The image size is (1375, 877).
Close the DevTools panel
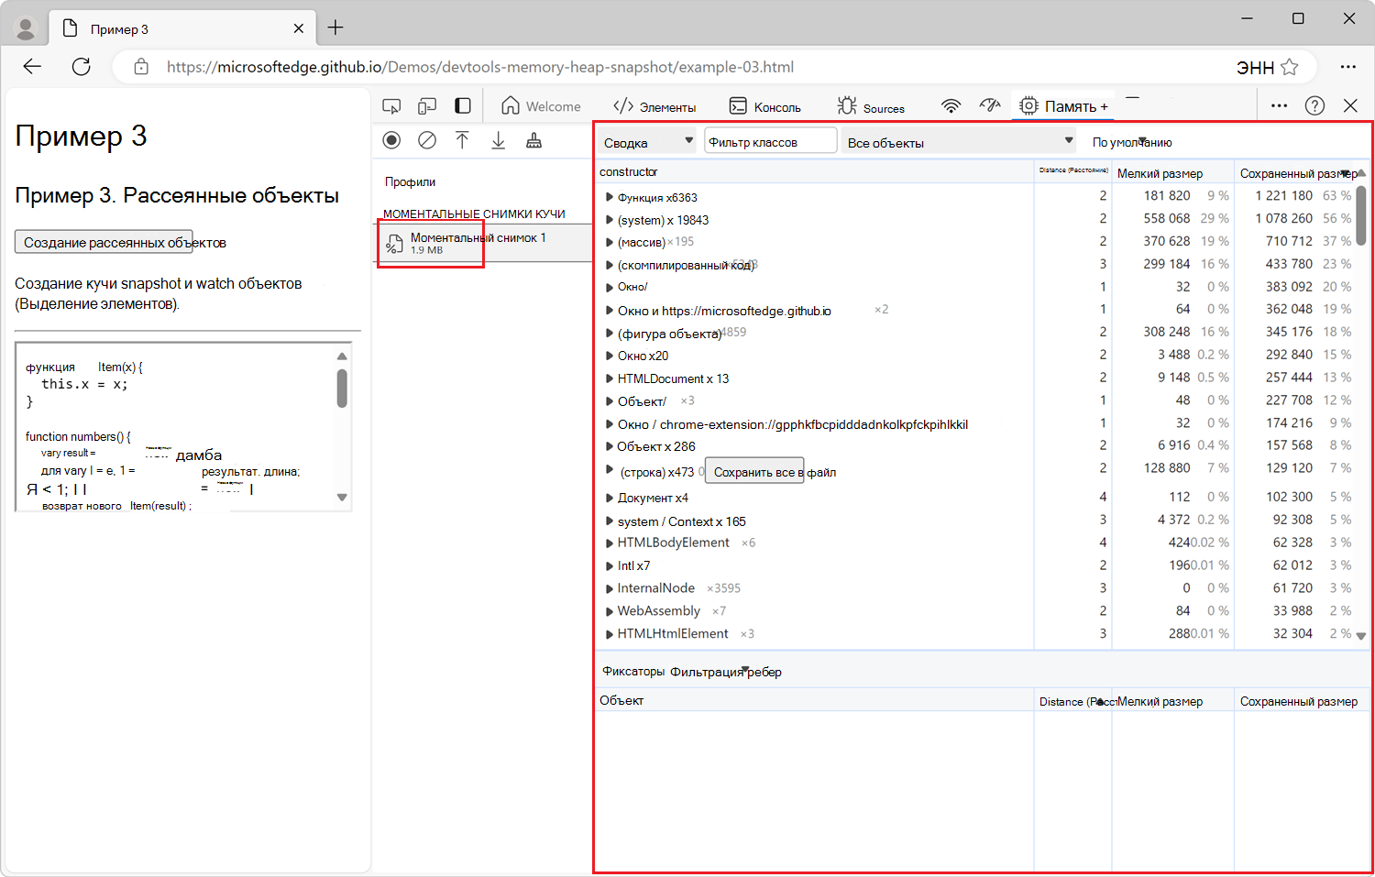[x=1350, y=106]
